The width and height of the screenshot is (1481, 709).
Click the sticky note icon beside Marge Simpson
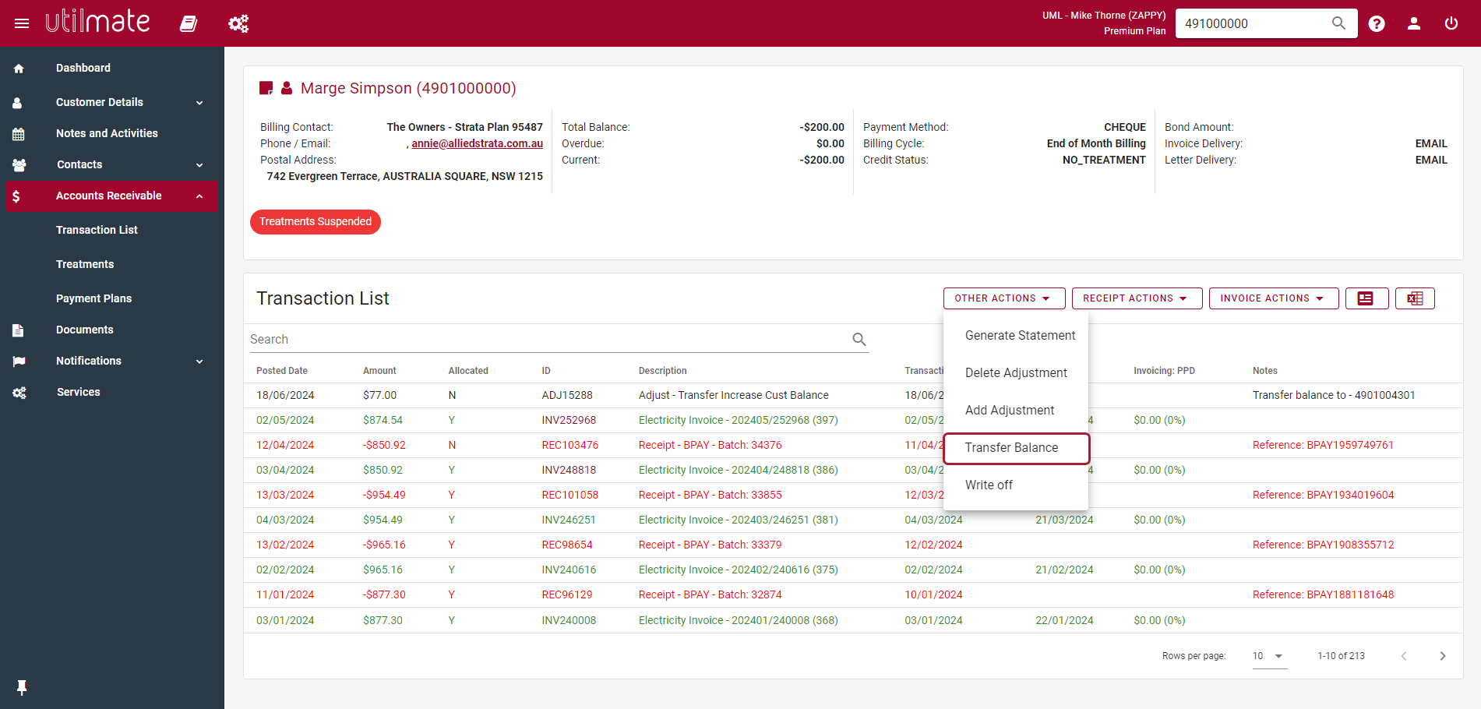pyautogui.click(x=266, y=88)
